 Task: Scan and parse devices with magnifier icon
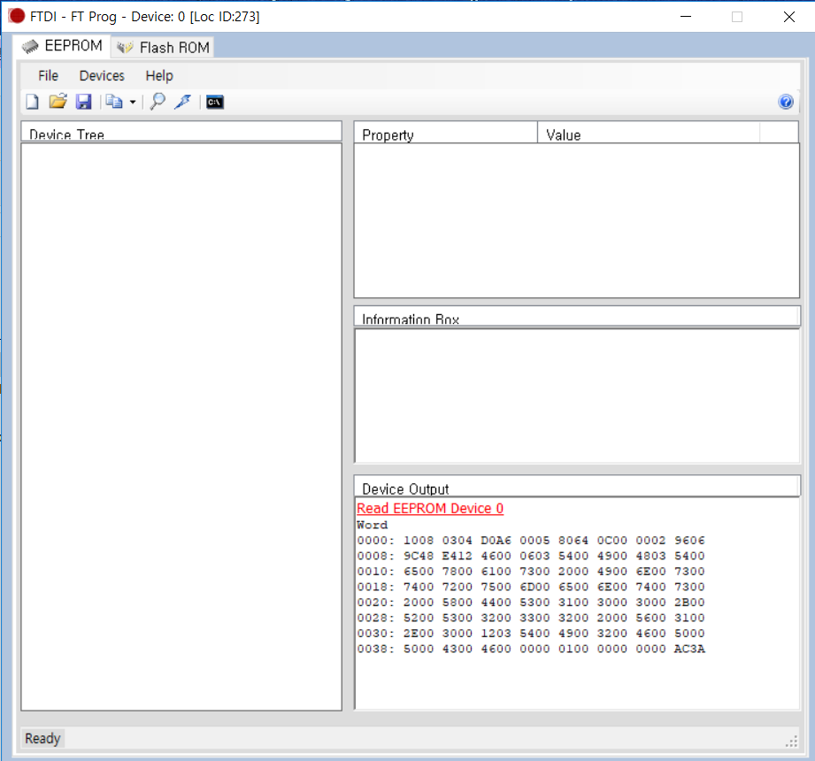[x=158, y=102]
